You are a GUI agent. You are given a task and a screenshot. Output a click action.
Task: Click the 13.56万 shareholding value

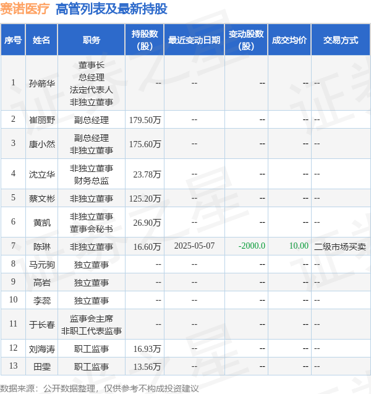click(x=147, y=367)
